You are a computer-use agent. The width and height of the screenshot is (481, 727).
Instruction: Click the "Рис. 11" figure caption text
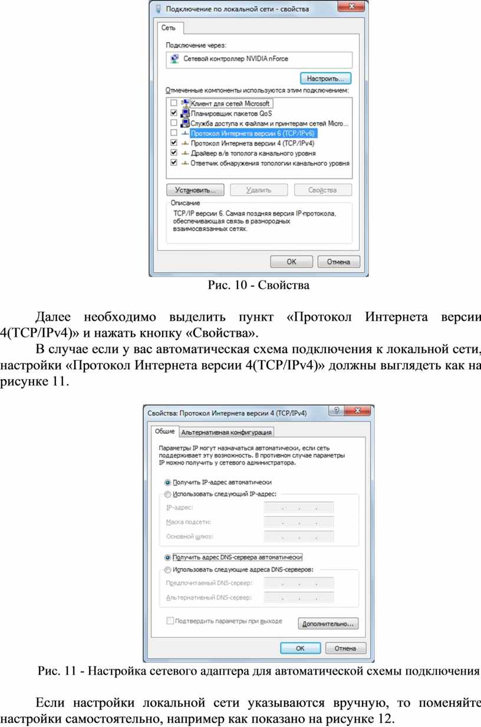point(259,671)
